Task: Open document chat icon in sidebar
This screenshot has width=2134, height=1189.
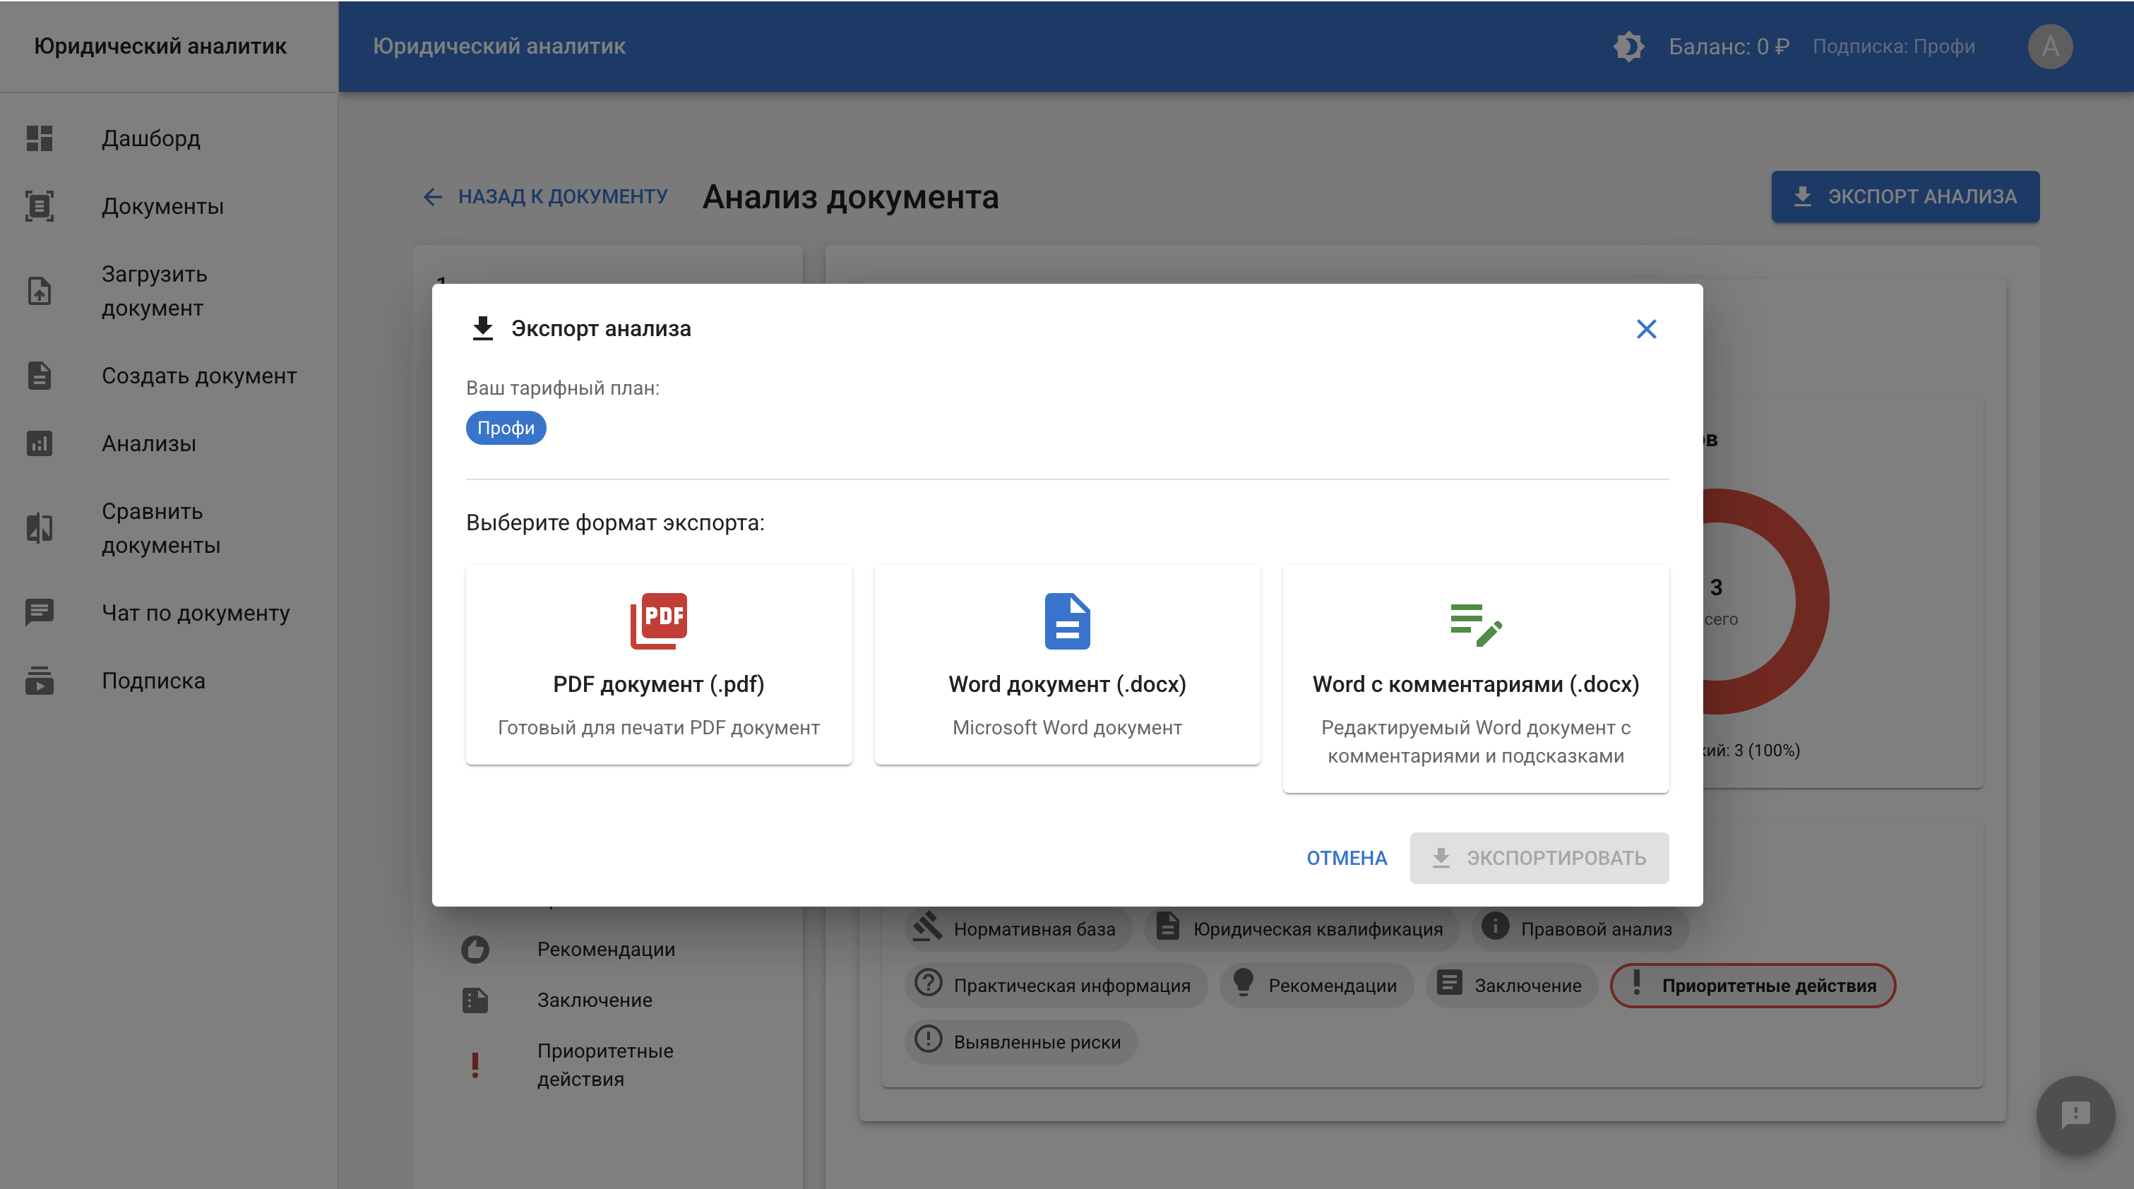Action: pyautogui.click(x=39, y=612)
